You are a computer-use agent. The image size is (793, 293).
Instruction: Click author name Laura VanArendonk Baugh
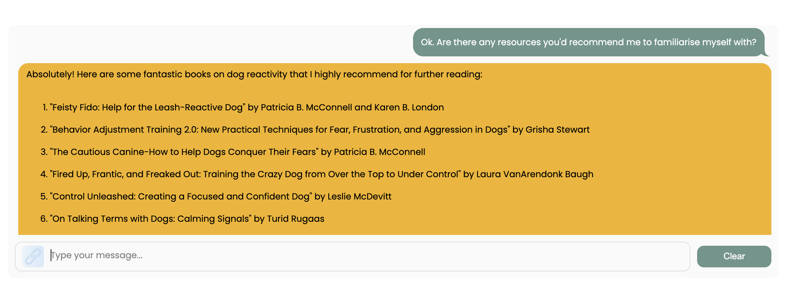pyautogui.click(x=535, y=174)
